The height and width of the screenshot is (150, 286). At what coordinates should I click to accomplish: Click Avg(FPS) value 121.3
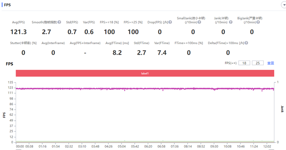click(18, 32)
